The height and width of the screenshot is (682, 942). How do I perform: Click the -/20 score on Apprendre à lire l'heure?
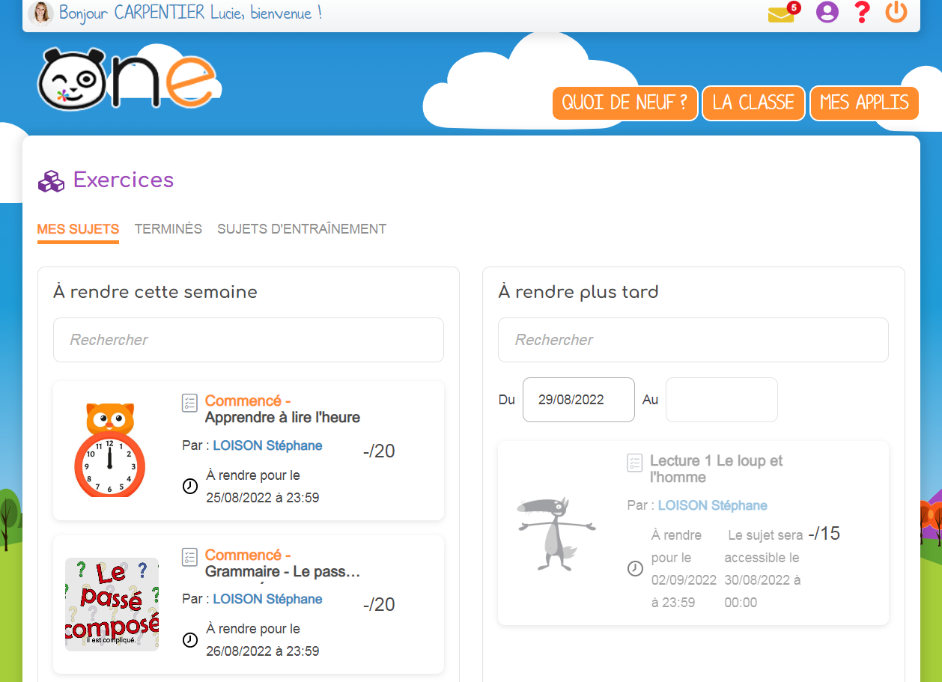[379, 451]
